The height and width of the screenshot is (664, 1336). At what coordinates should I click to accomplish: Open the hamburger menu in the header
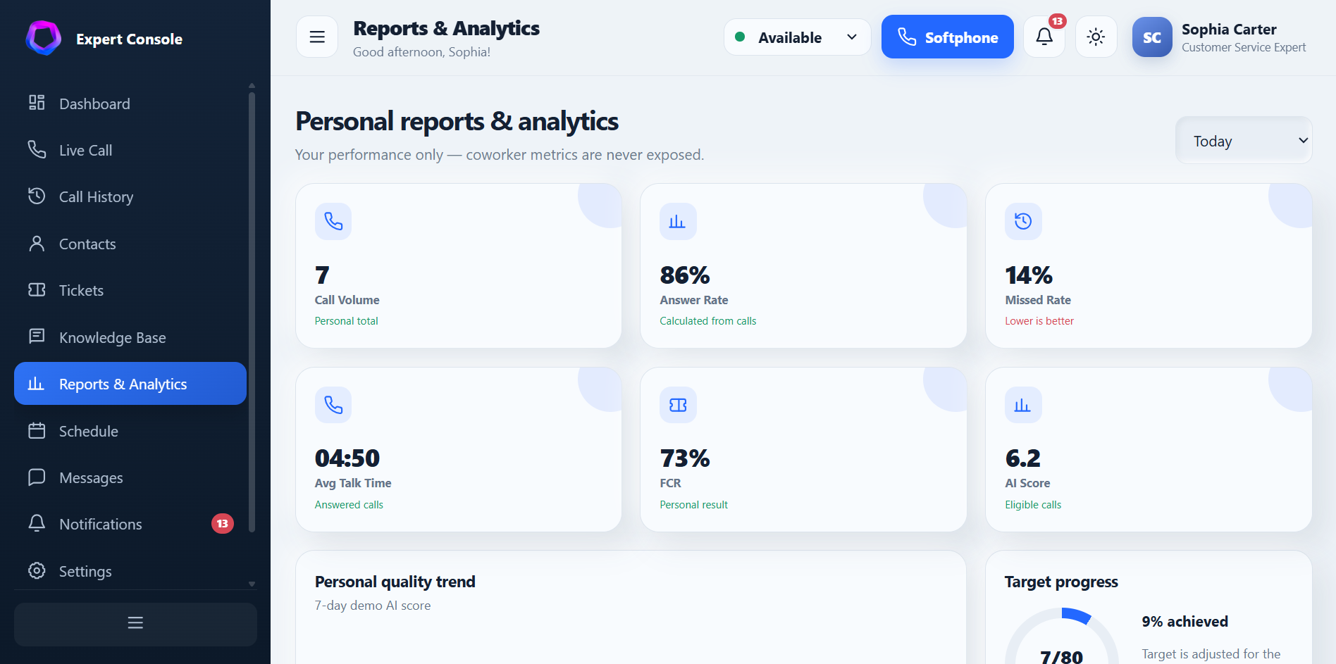[x=317, y=37]
